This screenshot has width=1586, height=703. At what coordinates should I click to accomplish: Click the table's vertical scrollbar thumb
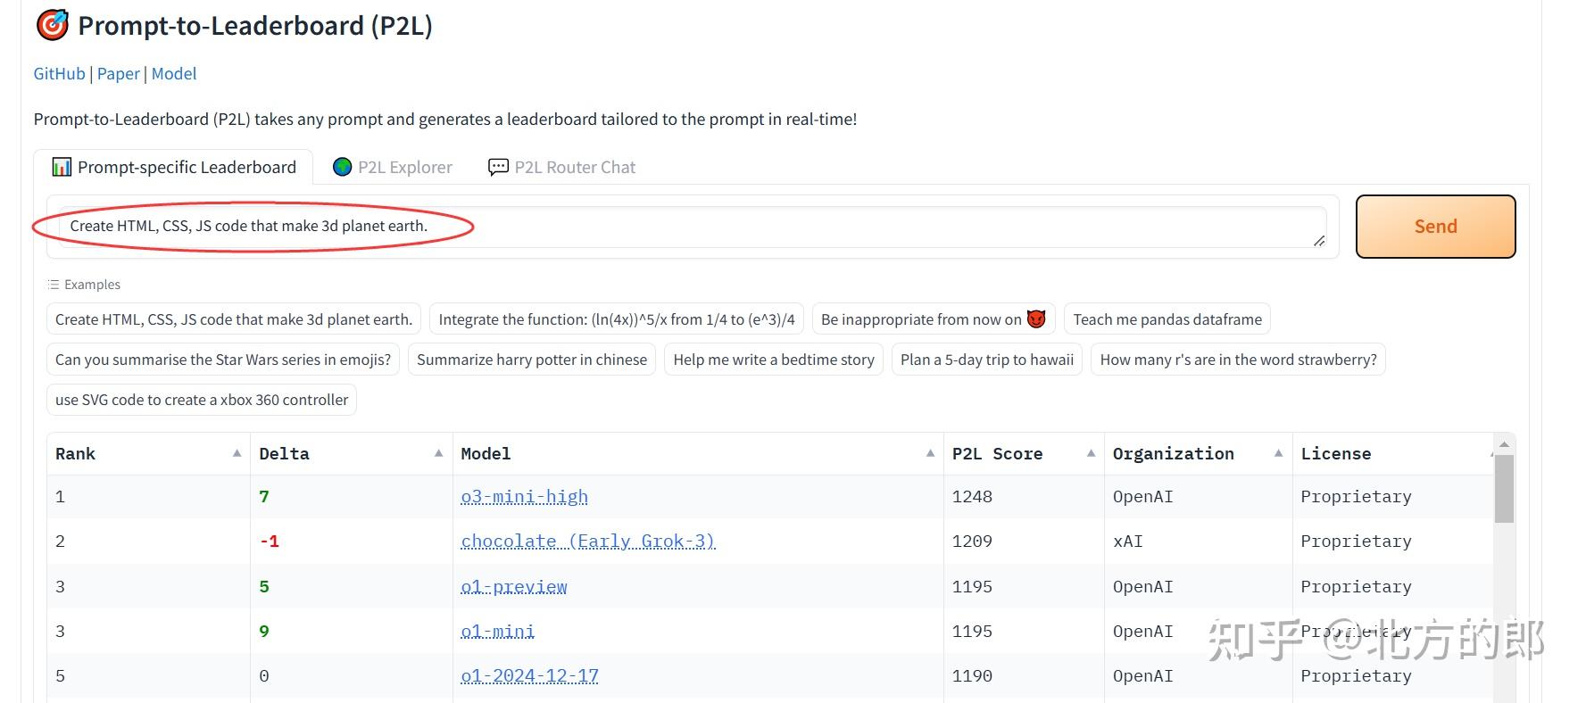[x=1504, y=488]
